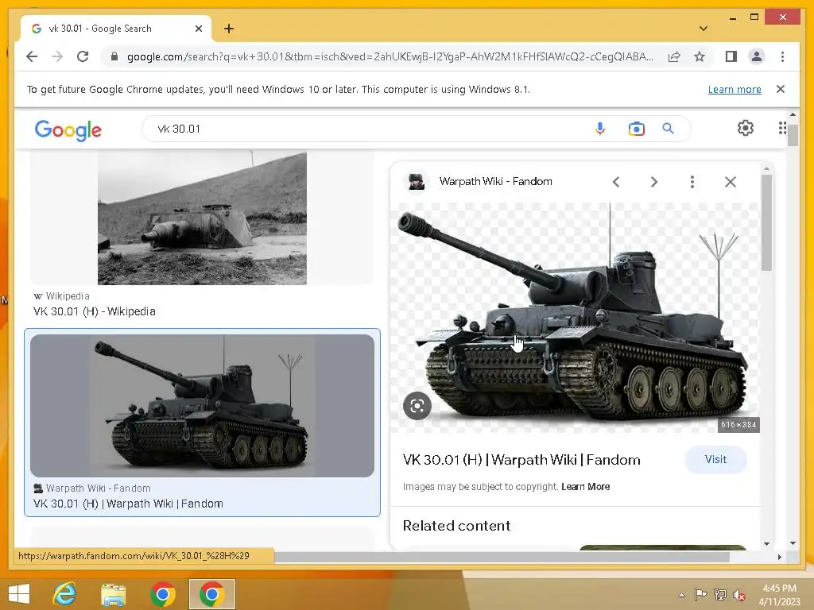Viewport: 814px width, 610px height.
Task: Go to Google homepage via logo
Action: click(x=68, y=129)
